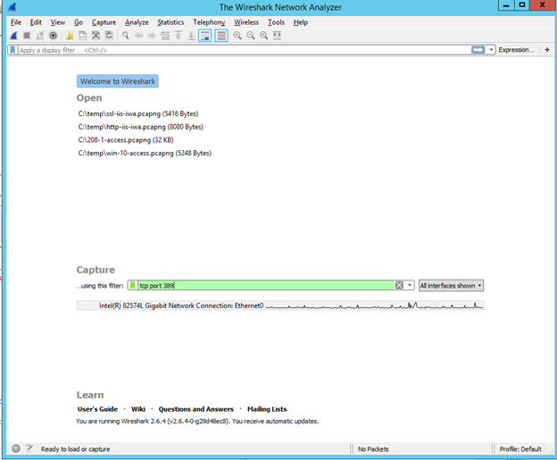Click the expert information circle icon
The width and height of the screenshot is (557, 460).
pyautogui.click(x=16, y=448)
